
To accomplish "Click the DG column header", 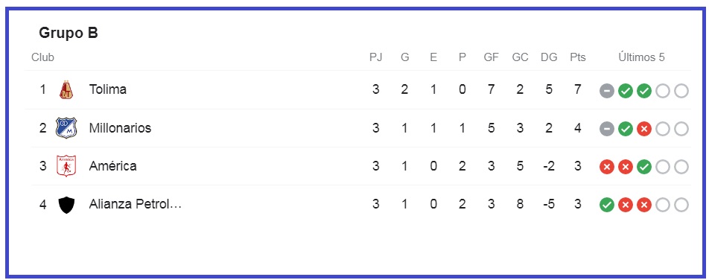I will 549,57.
